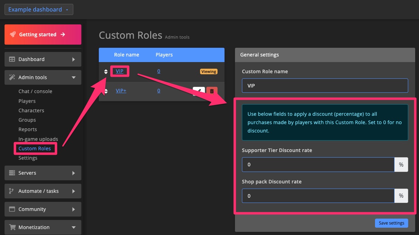
Task: Click the VIP+ role name link
Action: click(x=121, y=91)
